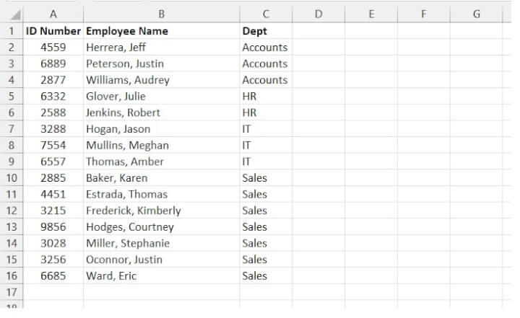Viewport: 520px width, 318px height.
Task: Click cell containing Mullins, Meghan
Action: [x=161, y=146]
